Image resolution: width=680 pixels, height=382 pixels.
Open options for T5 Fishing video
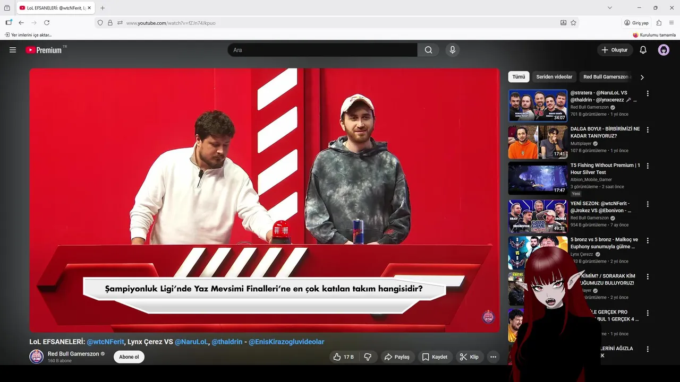[x=648, y=166]
